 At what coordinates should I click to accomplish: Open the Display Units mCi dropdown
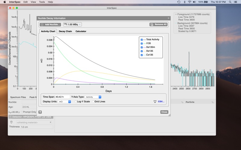coord(64,102)
